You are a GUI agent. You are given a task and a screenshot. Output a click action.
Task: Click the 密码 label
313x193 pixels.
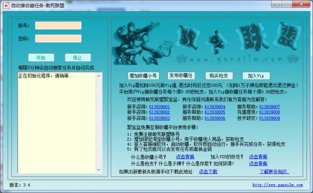point(23,38)
